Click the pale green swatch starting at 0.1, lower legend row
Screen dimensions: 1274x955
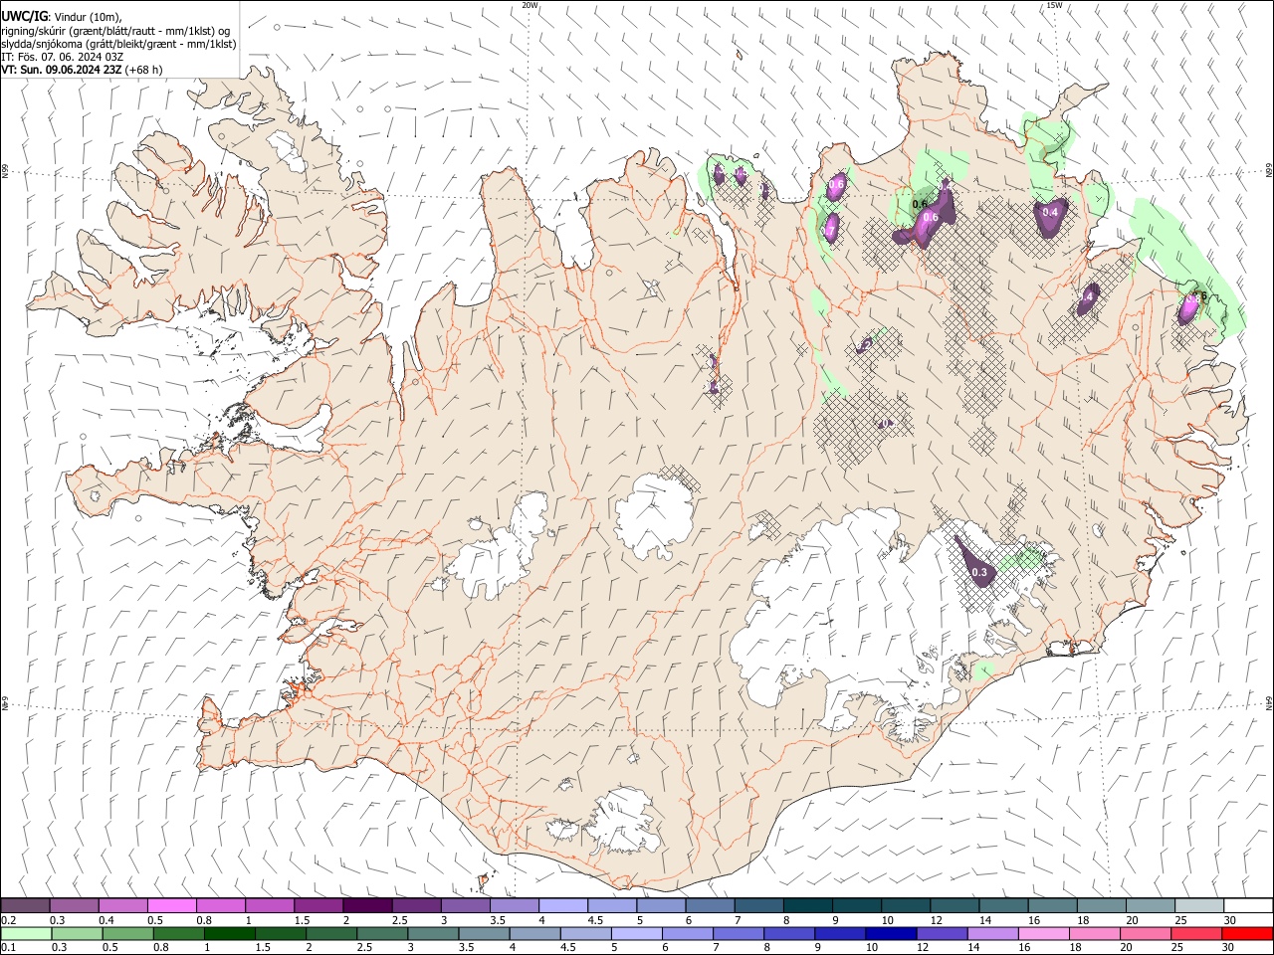click(26, 934)
